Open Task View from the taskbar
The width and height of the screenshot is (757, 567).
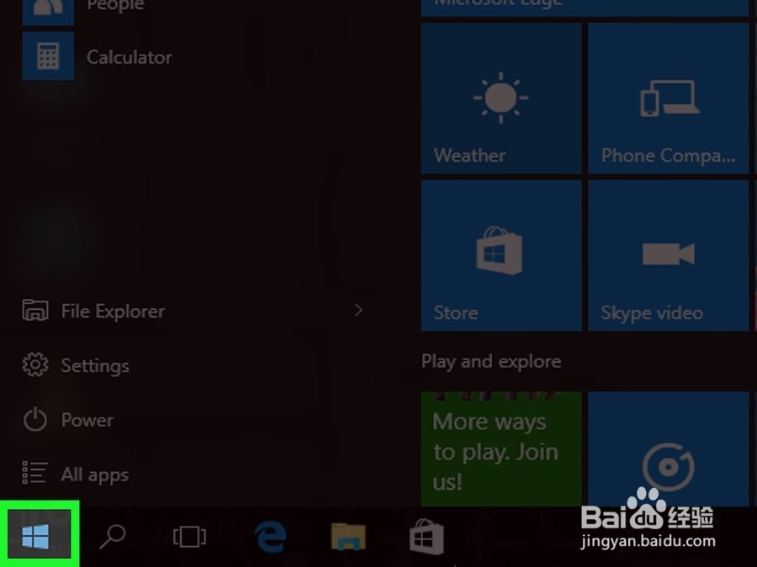(x=189, y=535)
